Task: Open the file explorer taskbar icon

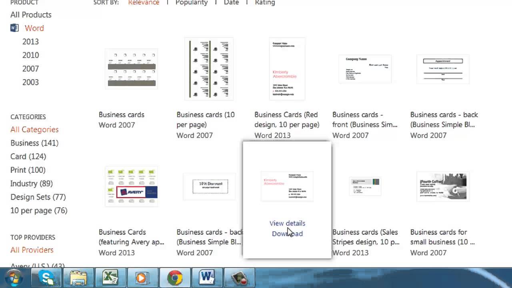Action: [x=78, y=278]
